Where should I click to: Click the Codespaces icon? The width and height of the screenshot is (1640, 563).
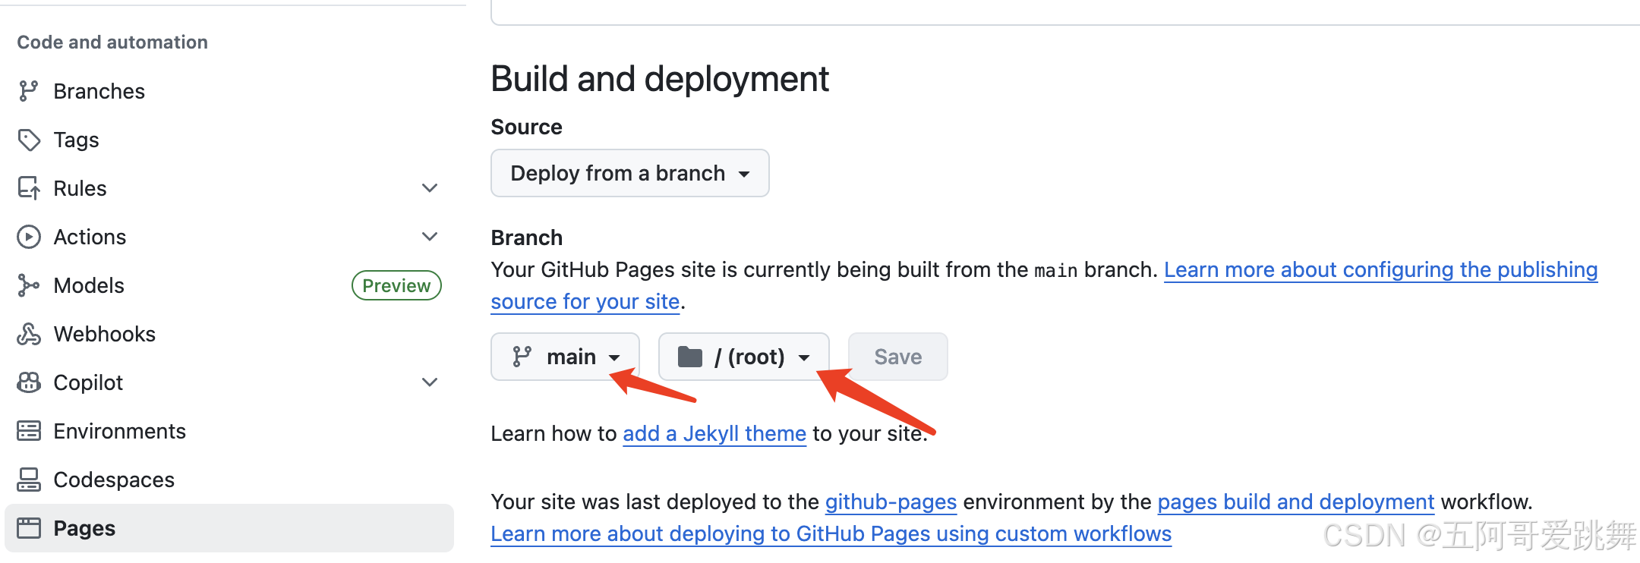tap(29, 480)
